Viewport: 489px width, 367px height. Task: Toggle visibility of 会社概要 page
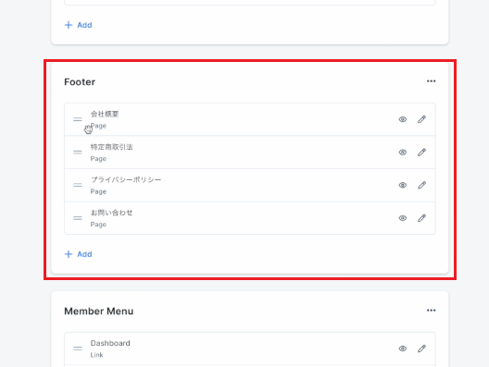[403, 119]
